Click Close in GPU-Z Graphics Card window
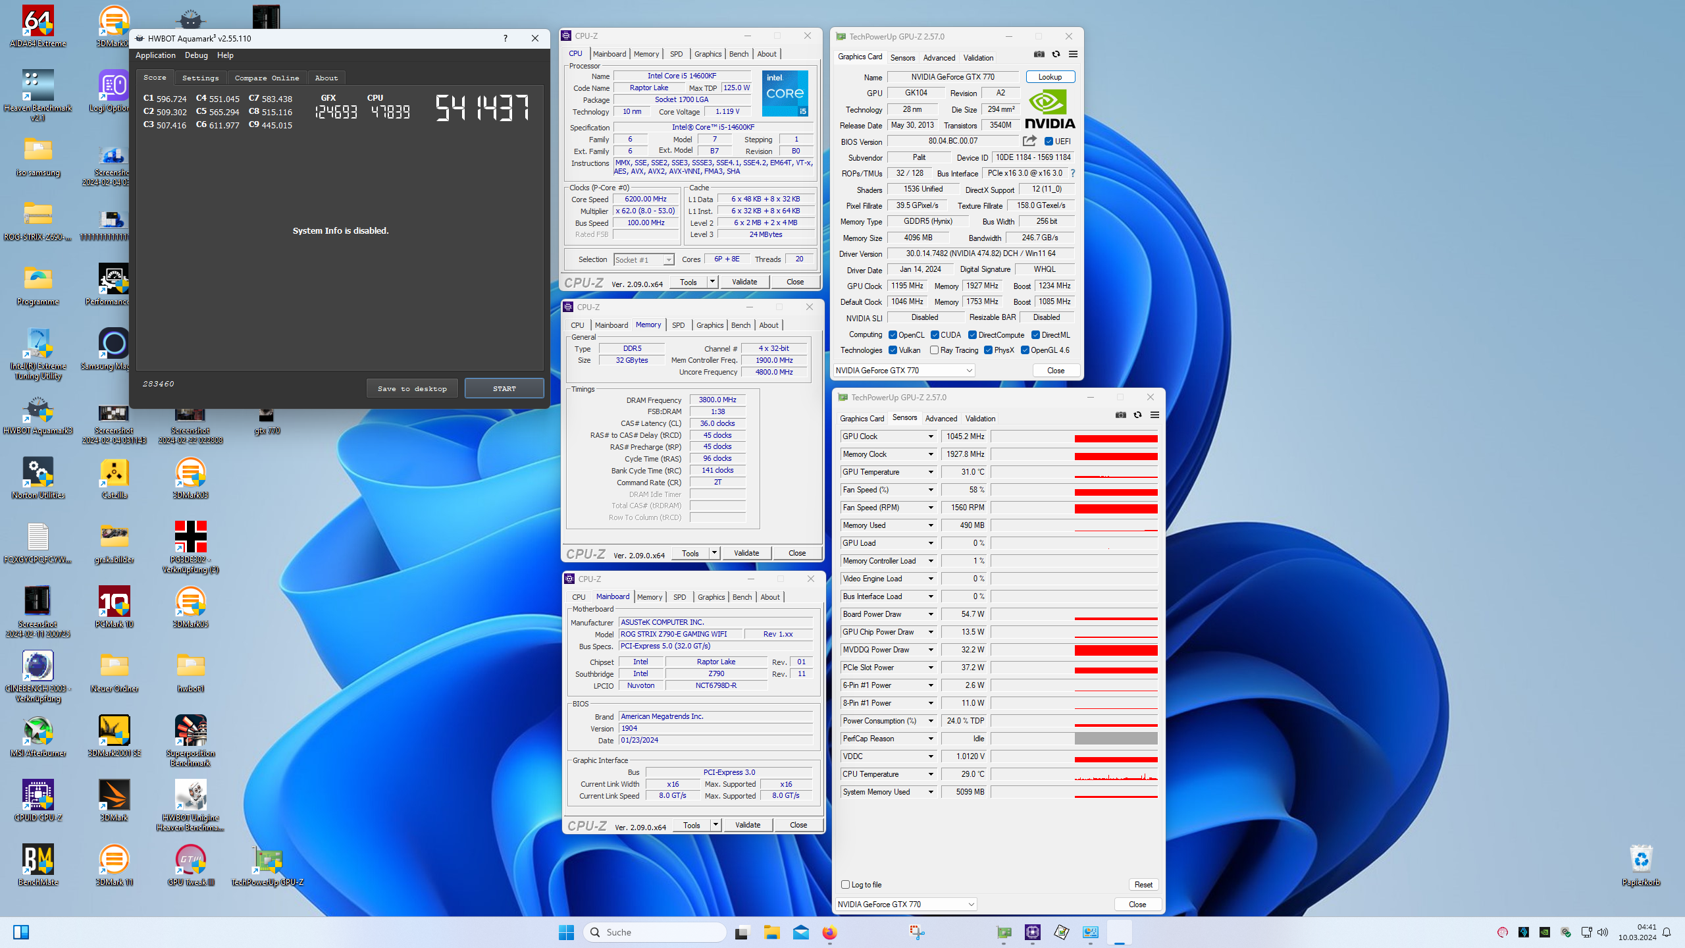This screenshot has height=948, width=1685. [x=1055, y=371]
